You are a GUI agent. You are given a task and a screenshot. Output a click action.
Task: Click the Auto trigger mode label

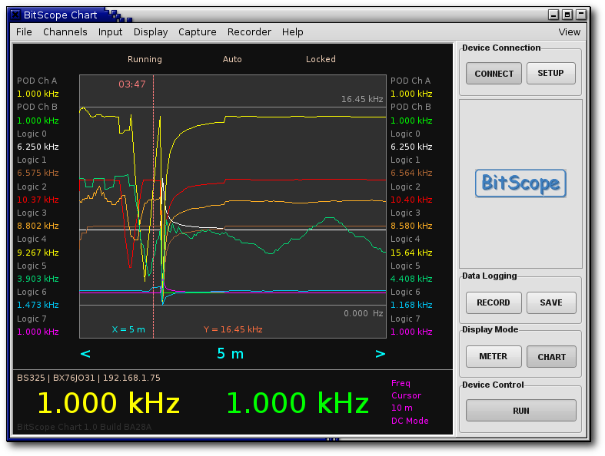(x=232, y=59)
